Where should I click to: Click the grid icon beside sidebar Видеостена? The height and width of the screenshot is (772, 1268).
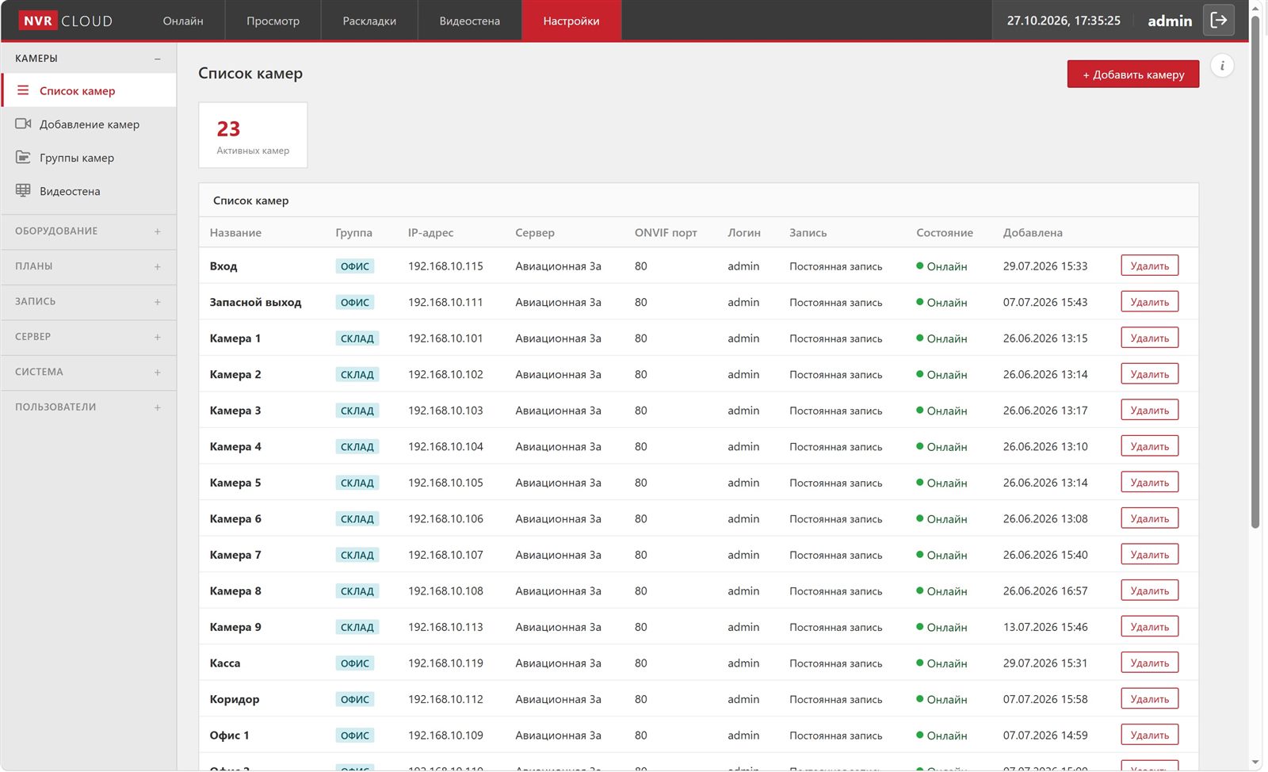[23, 190]
